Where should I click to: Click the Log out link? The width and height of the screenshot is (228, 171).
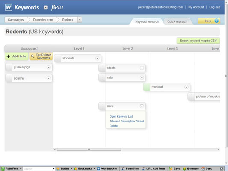[x=215, y=7]
